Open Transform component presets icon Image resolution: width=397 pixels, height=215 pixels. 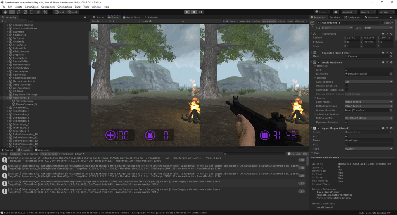pos(387,34)
